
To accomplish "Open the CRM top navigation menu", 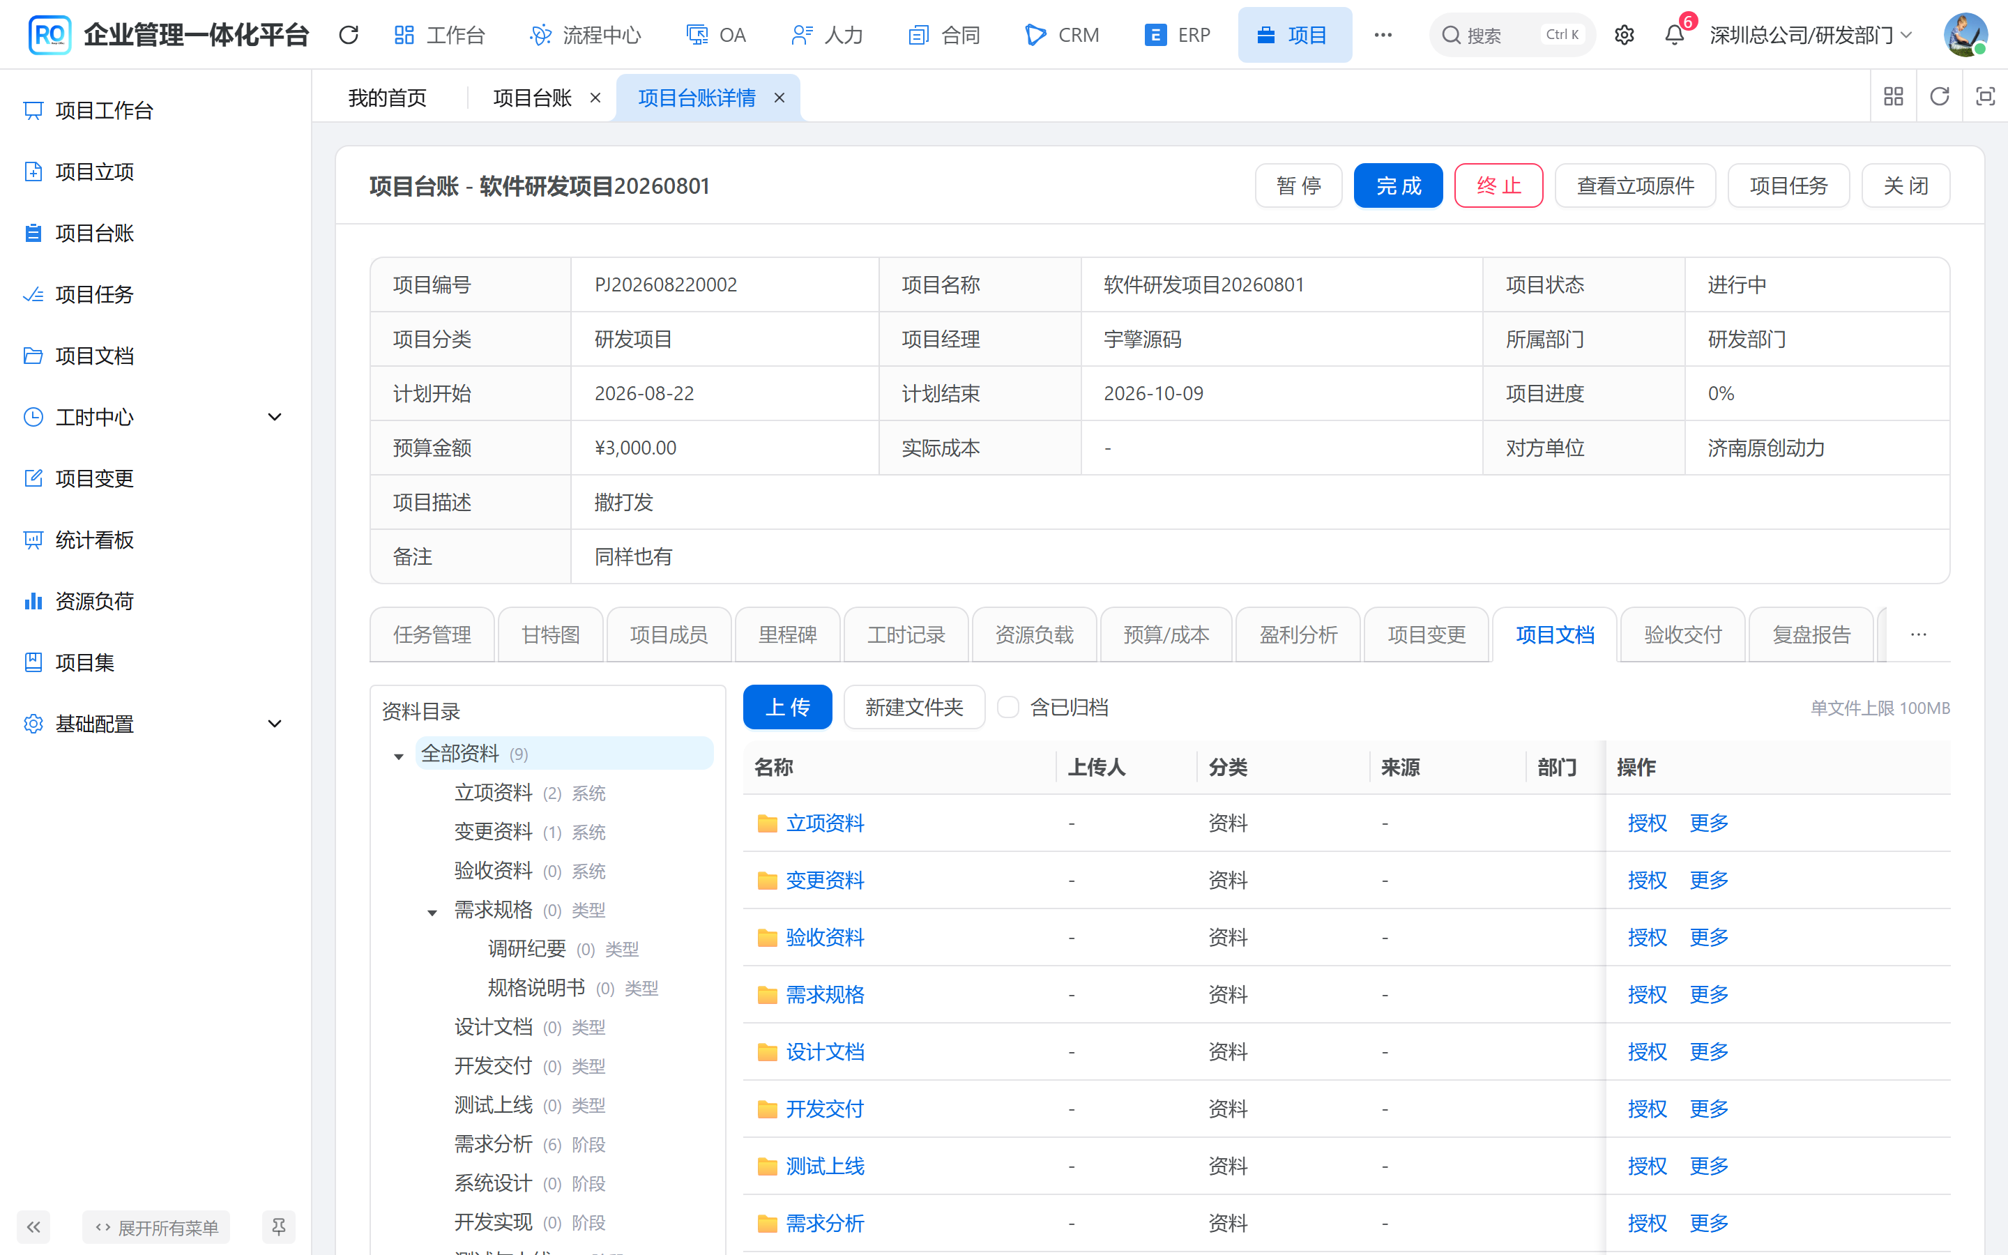I will coord(1062,35).
